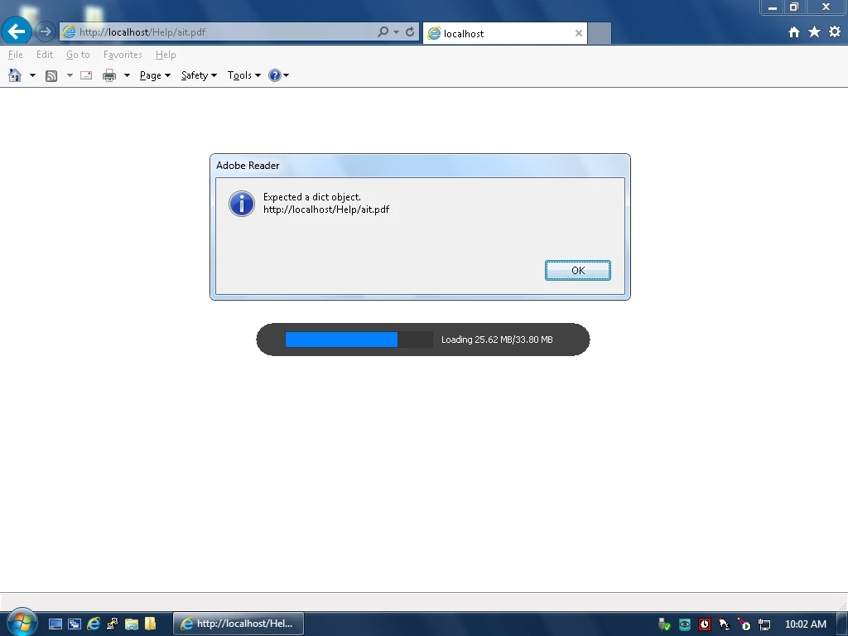Open the Help menu

166,55
